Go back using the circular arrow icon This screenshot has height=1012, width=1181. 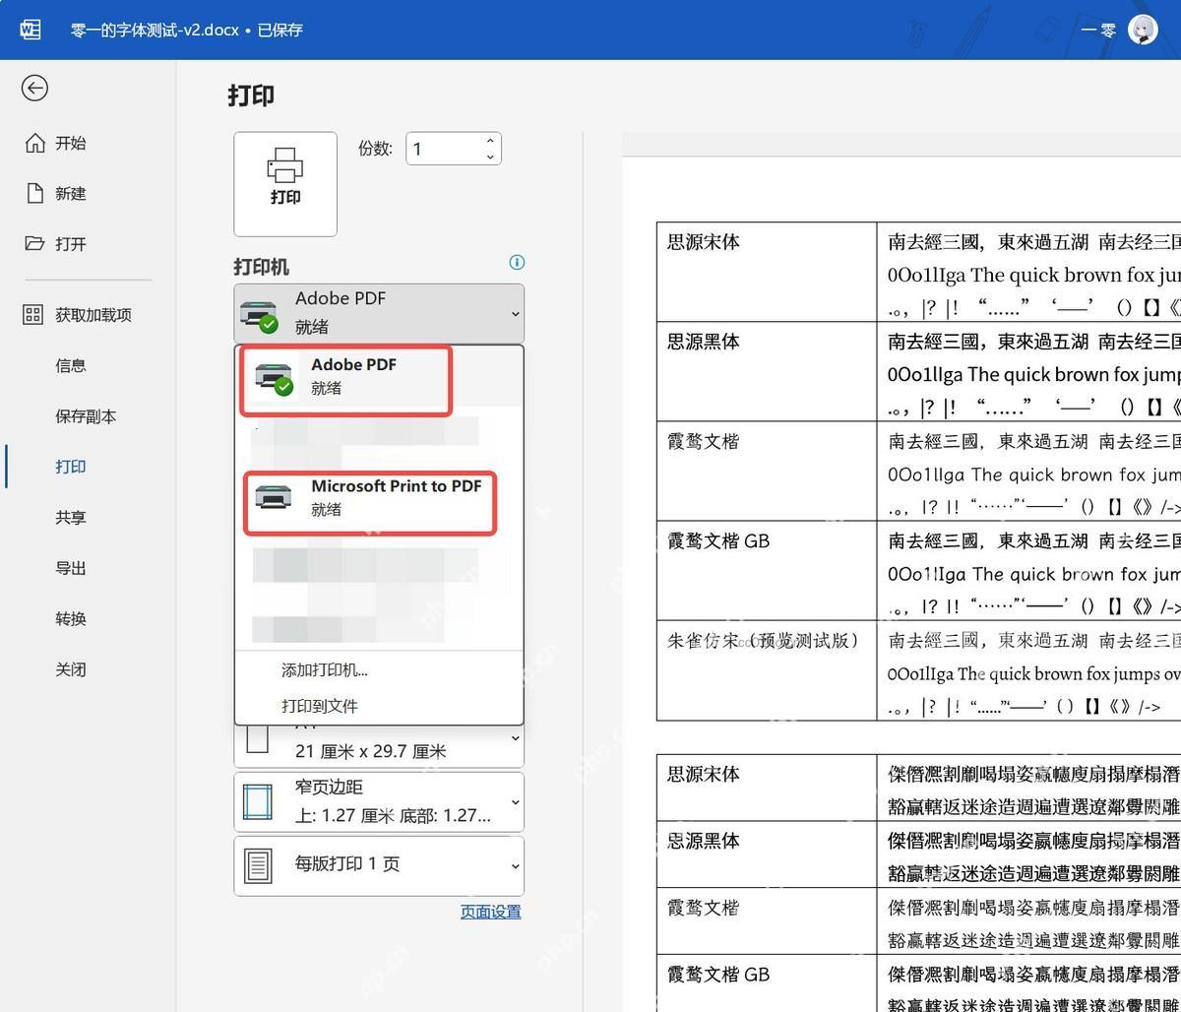(x=34, y=89)
